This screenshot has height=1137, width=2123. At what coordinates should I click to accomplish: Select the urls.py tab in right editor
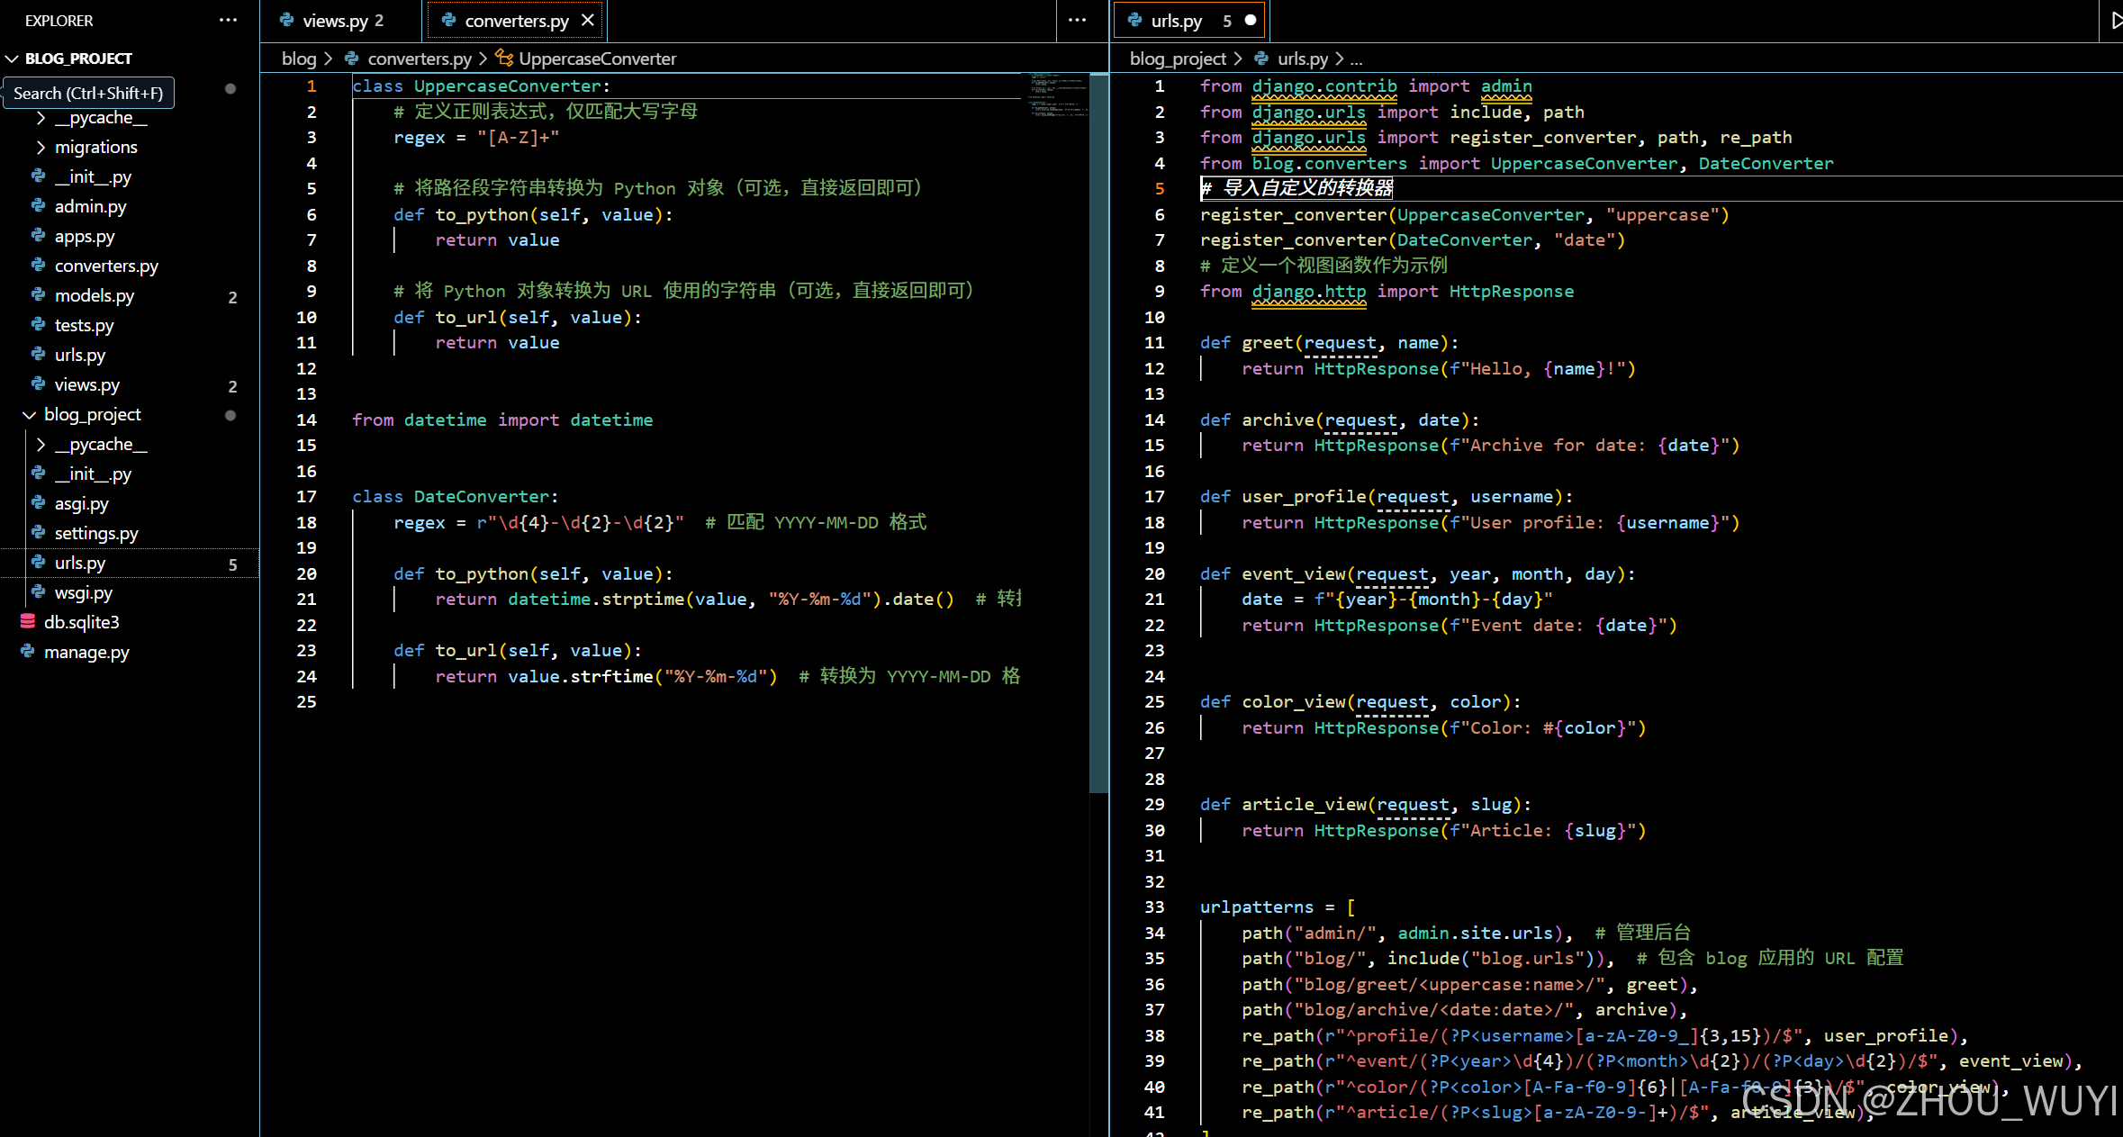(1189, 20)
